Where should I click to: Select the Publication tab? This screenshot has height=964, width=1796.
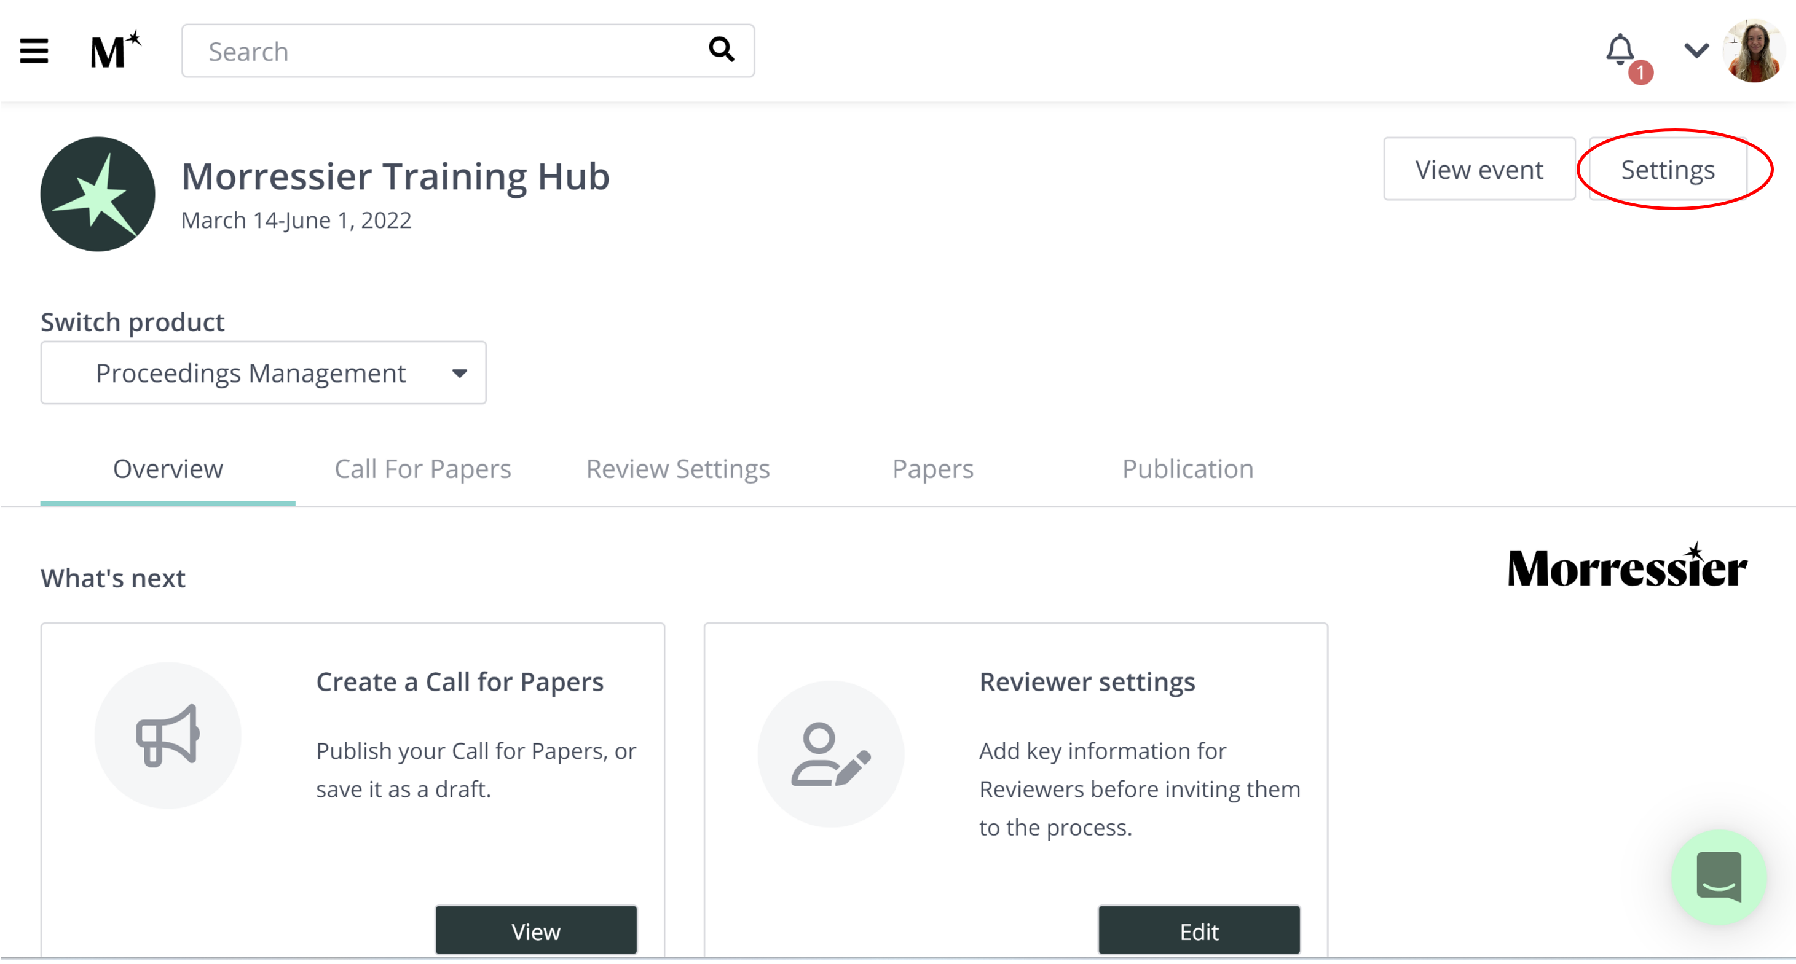(x=1188, y=469)
